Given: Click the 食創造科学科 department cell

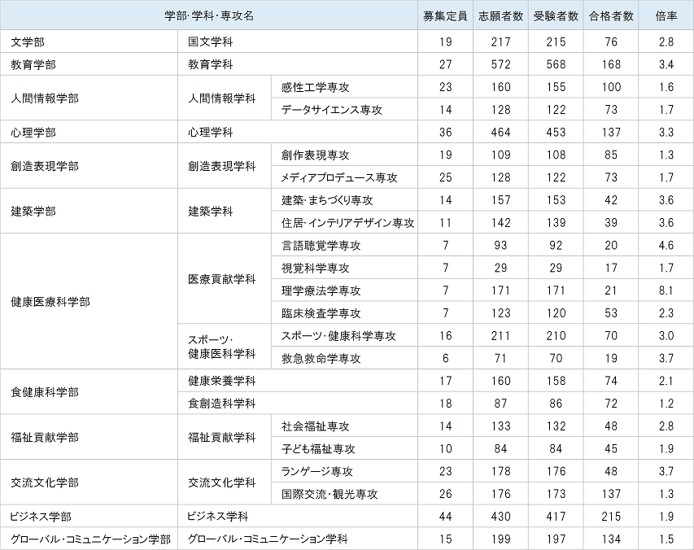Looking at the screenshot, I should click(x=221, y=404).
